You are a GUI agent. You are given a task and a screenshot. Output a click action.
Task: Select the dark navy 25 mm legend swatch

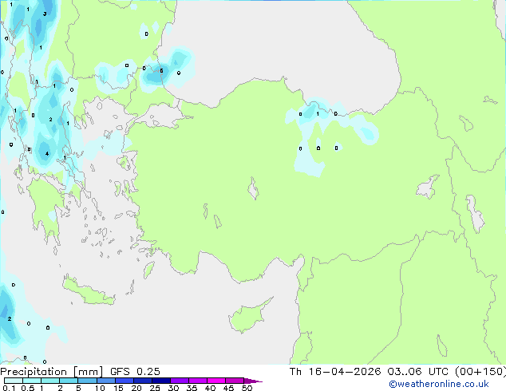tap(161, 381)
